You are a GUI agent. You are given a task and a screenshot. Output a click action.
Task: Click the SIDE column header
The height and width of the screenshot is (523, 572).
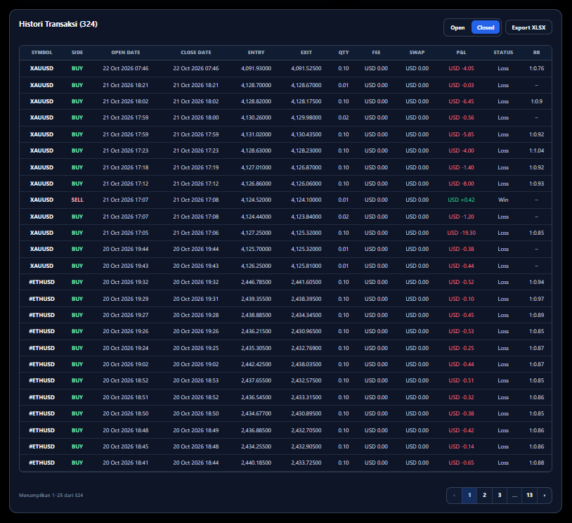tap(77, 53)
